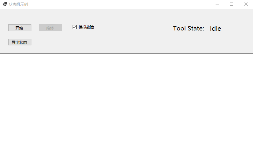The image size is (253, 151).
Task: Click the center of the white panel
Action: 126,102
